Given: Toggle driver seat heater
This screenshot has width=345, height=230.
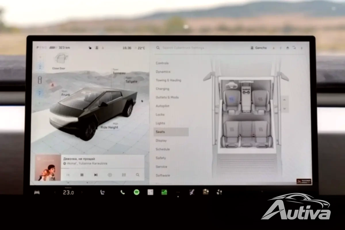Looking at the screenshot, I should [232, 99].
